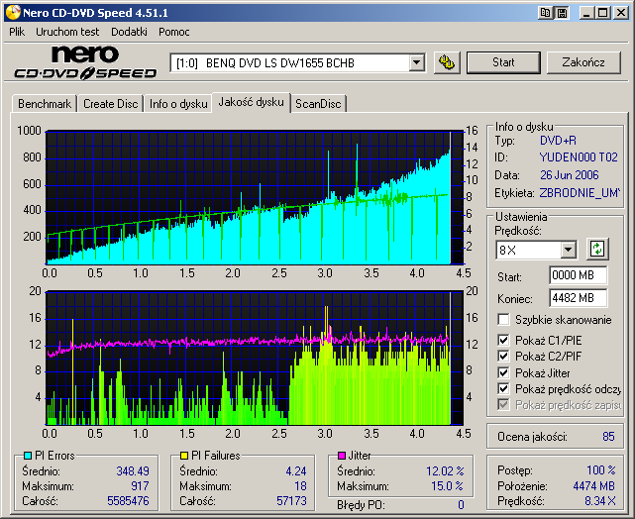Click the disc type DVD+R value

click(x=558, y=141)
